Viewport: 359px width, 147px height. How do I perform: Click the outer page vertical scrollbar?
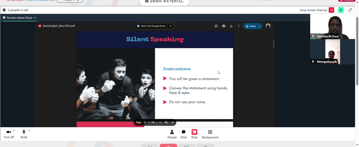tap(358, 52)
